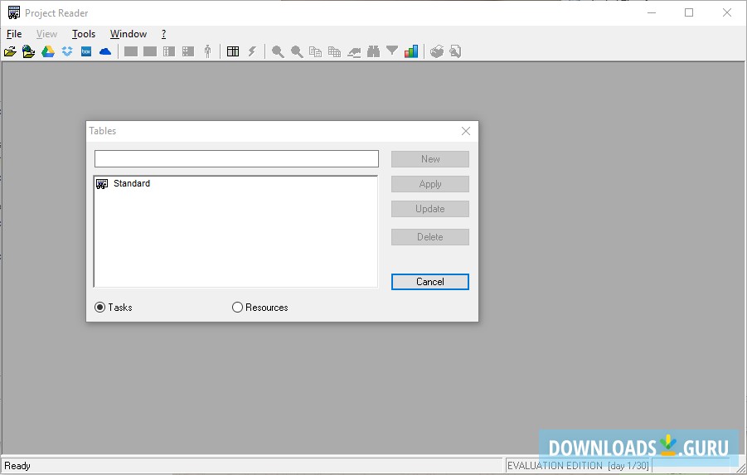Open from OneDrive cloud icon
Viewport: 747px width, 475px height.
coord(105,51)
